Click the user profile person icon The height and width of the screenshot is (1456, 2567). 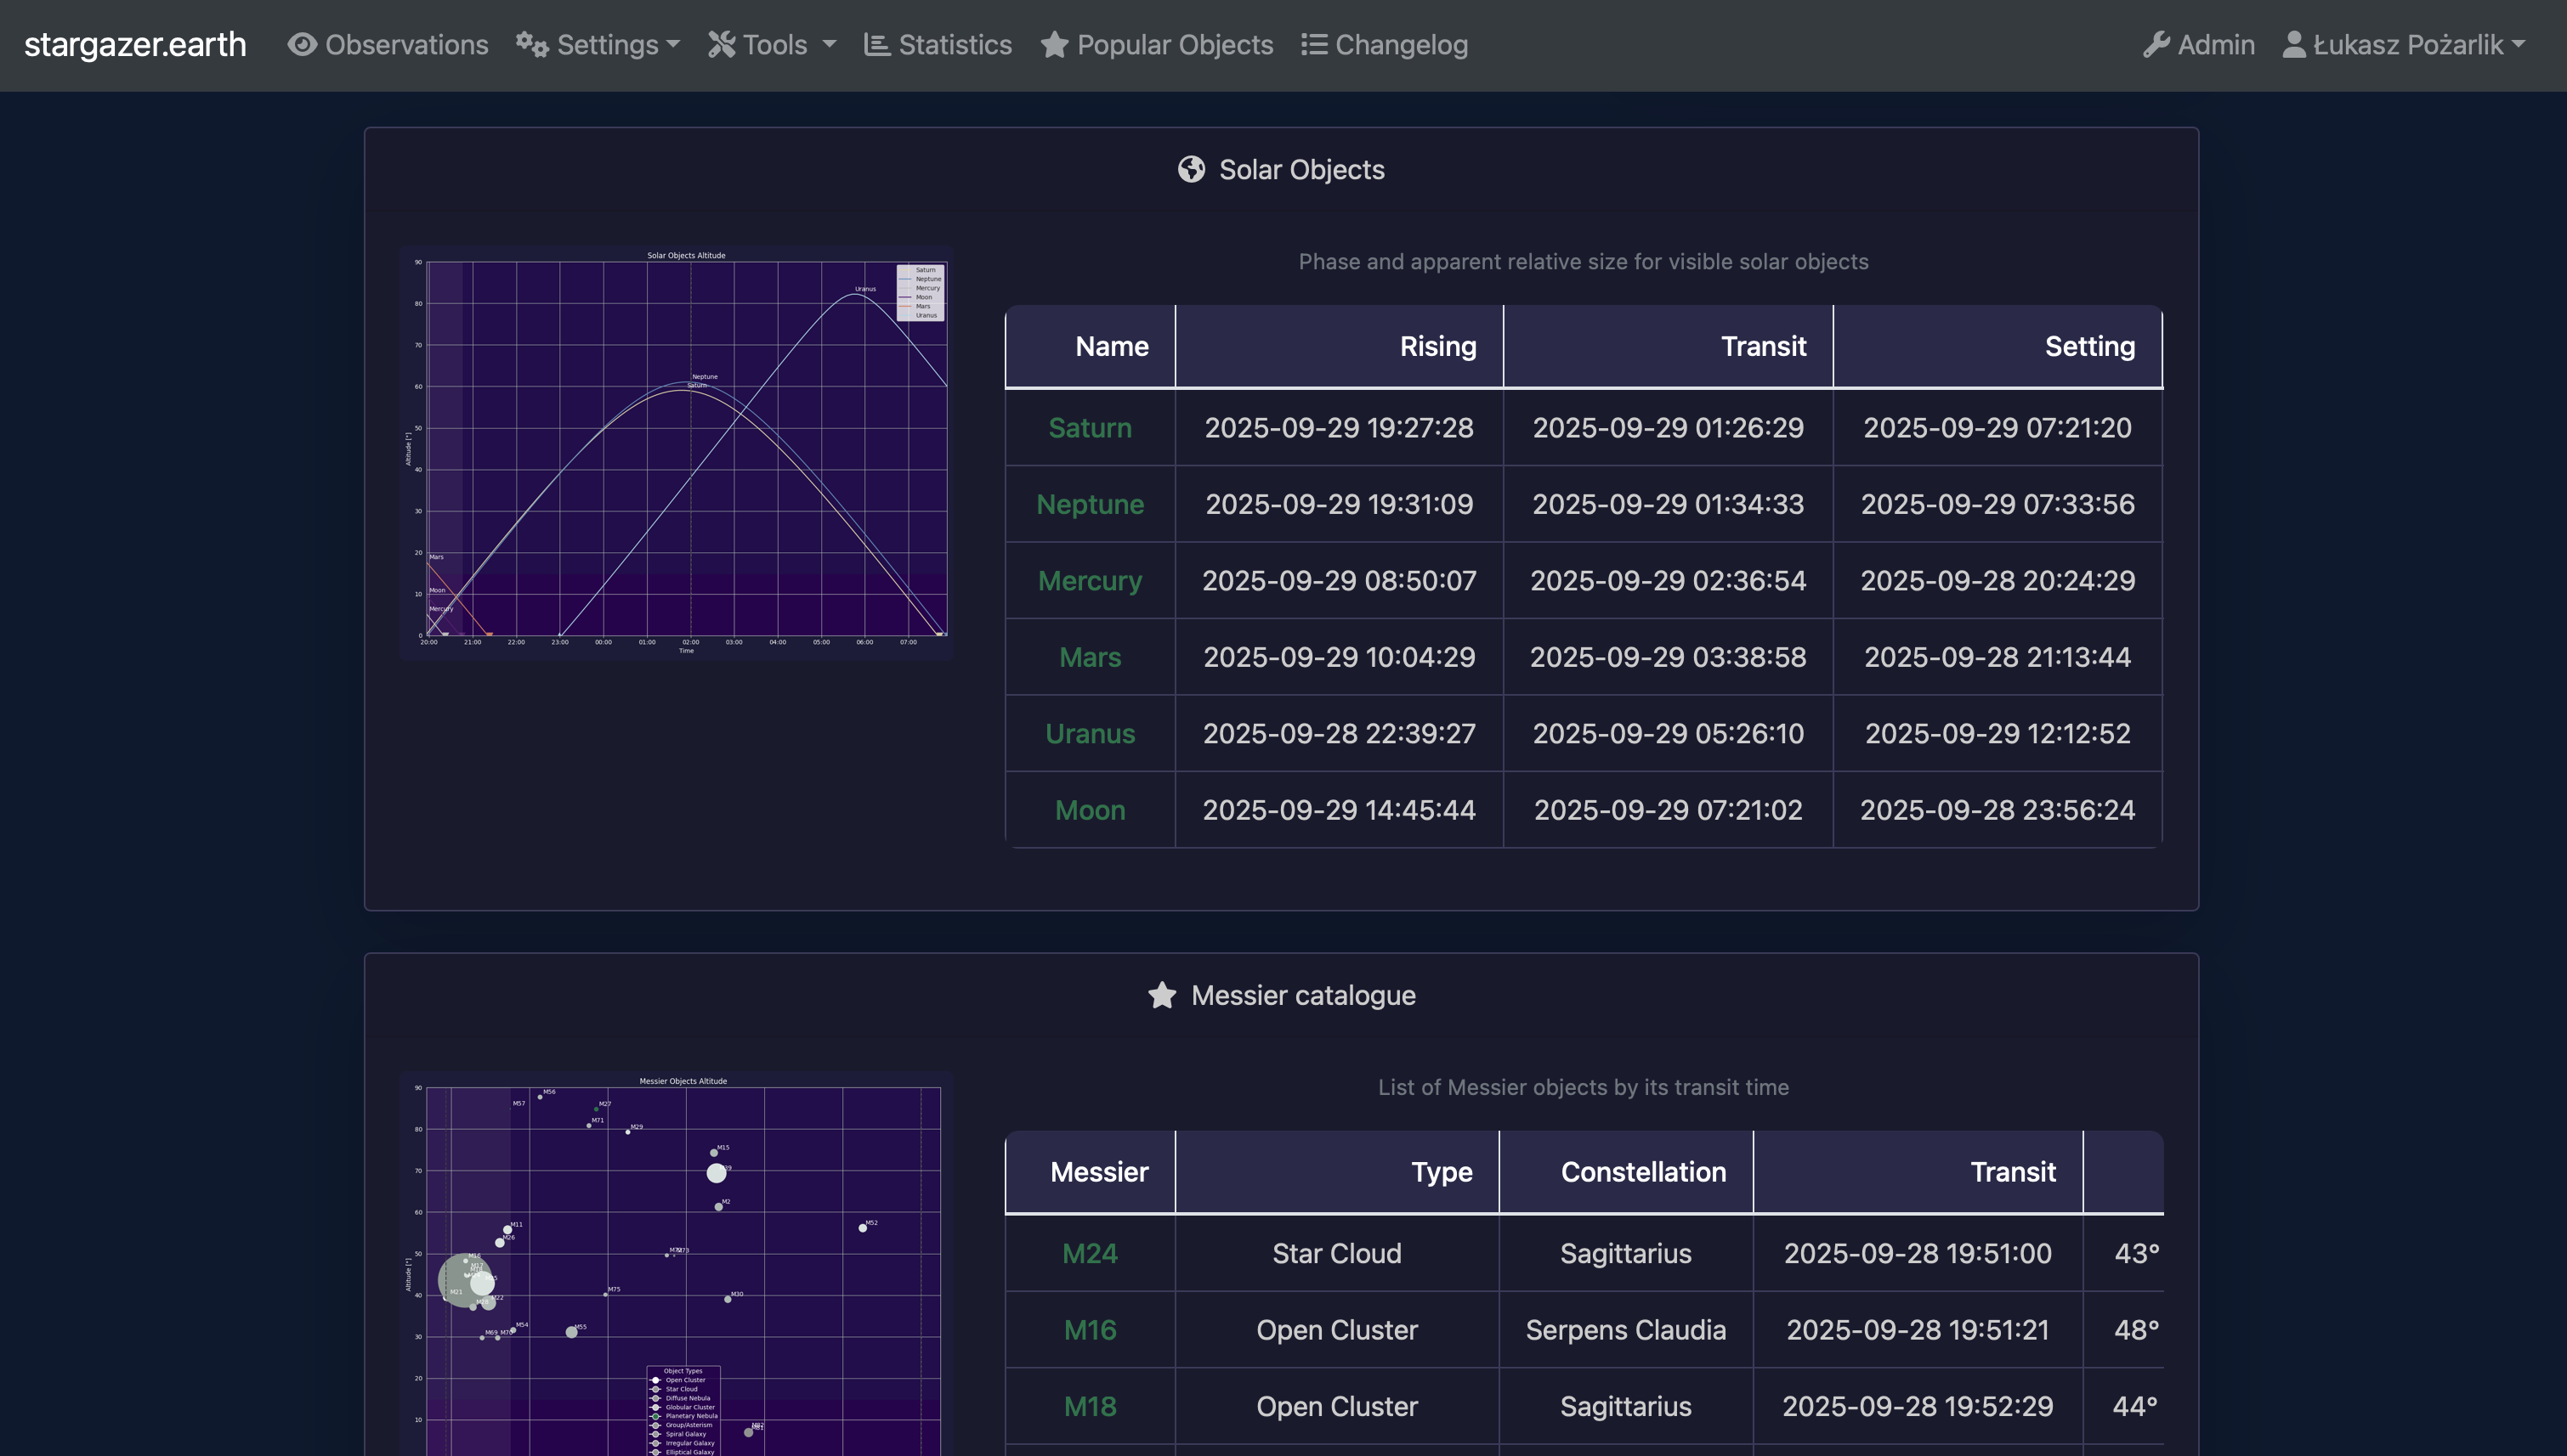[x=2294, y=45]
